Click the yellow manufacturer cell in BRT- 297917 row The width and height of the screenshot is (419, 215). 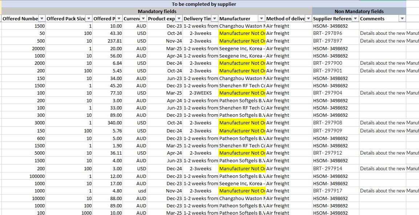(x=242, y=191)
